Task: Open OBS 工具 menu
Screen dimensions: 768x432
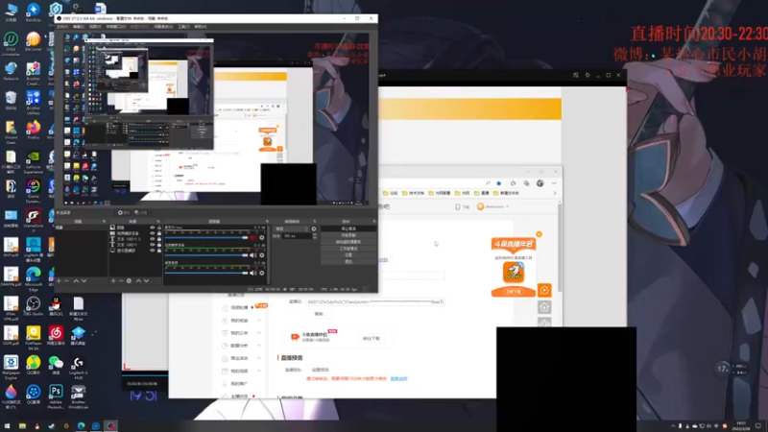Action: pos(183,27)
